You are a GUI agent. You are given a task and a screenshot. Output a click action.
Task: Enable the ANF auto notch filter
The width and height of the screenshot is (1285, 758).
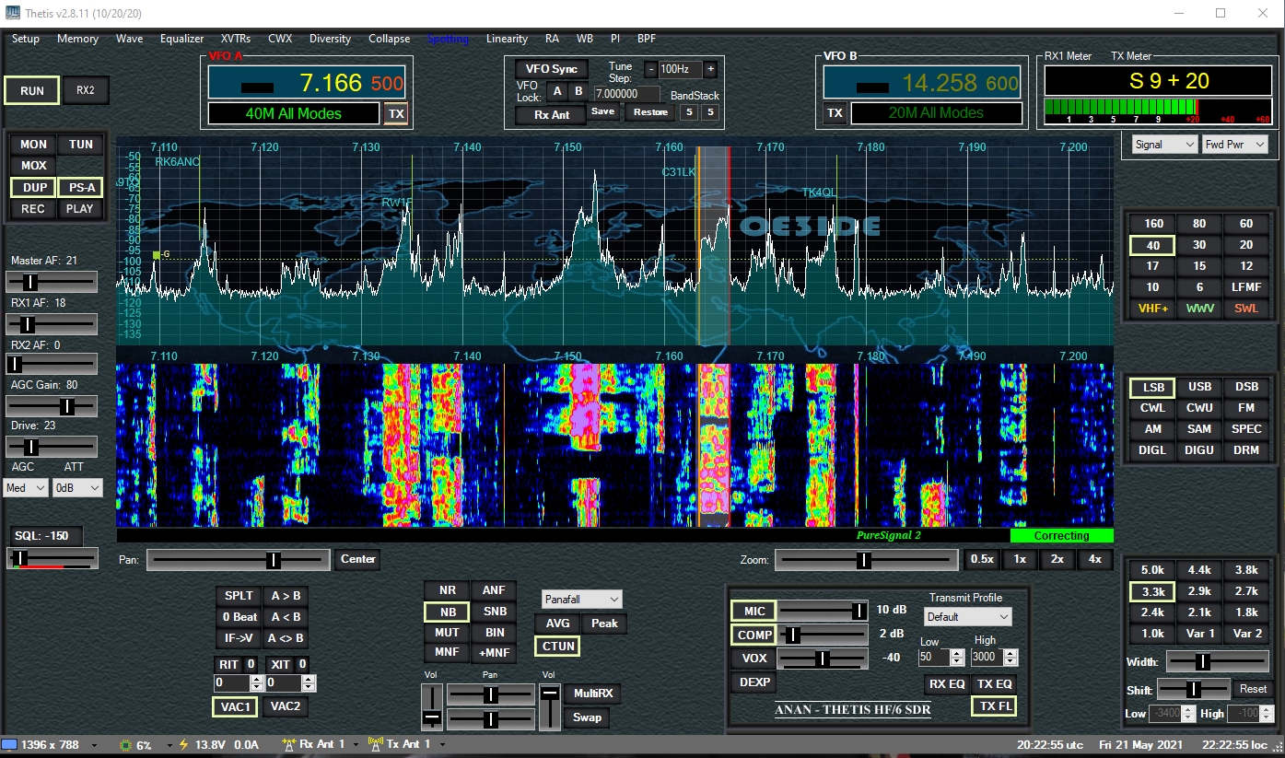494,591
